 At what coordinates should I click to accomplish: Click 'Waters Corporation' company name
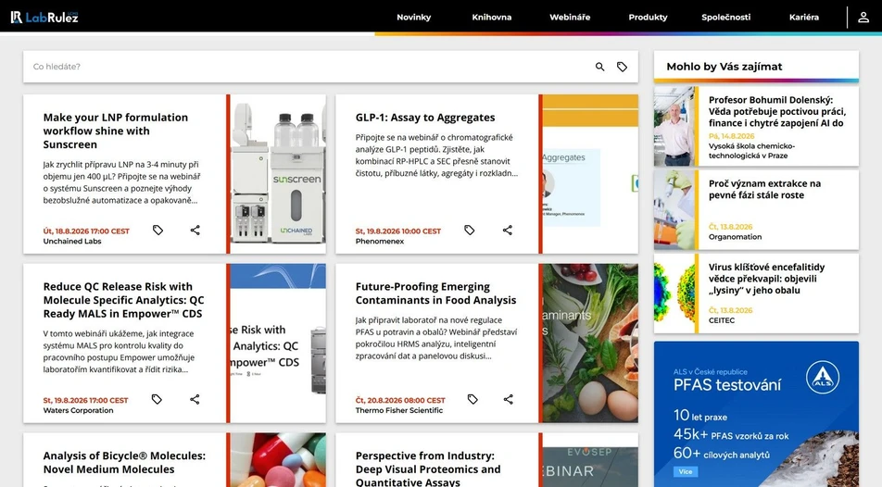pos(78,410)
